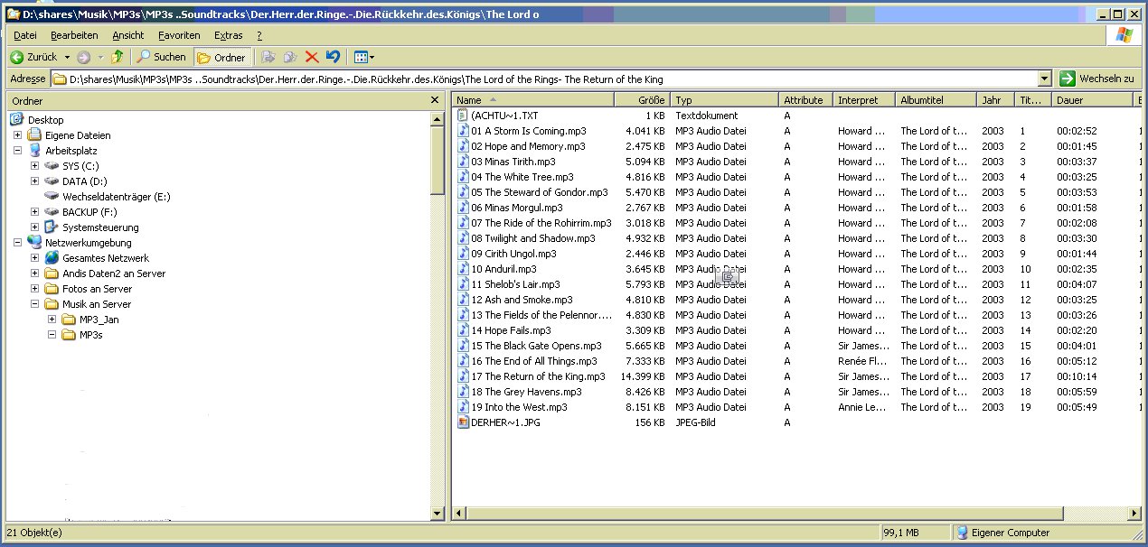Screen dimensions: 1148x547
Task: Sort files by the Größe column header
Action: (642, 100)
